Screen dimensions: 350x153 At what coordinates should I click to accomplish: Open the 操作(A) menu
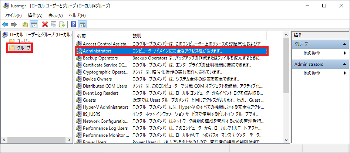coord(35,16)
